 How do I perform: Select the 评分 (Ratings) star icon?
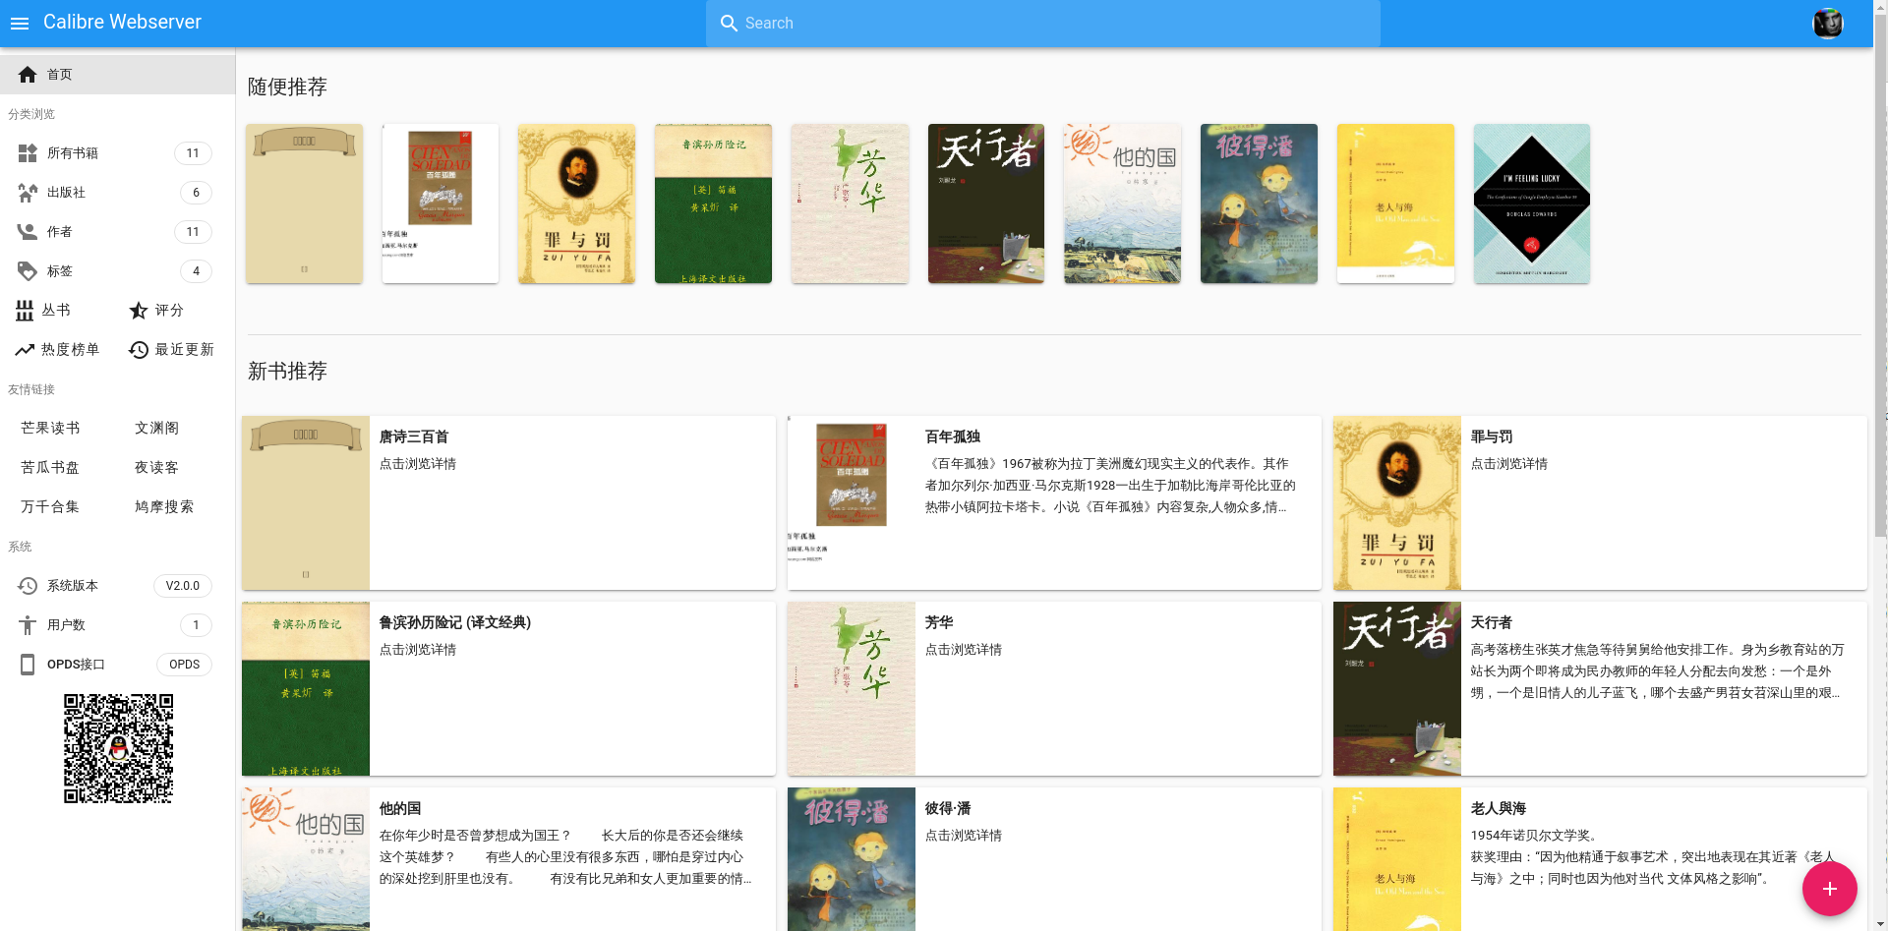pyautogui.click(x=138, y=310)
